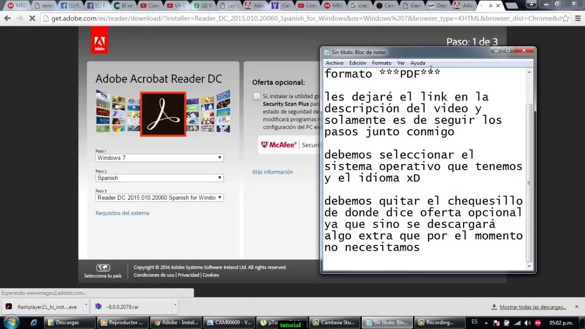Expand the .rar download options arrow
The width and height of the screenshot is (585, 329).
click(x=175, y=307)
